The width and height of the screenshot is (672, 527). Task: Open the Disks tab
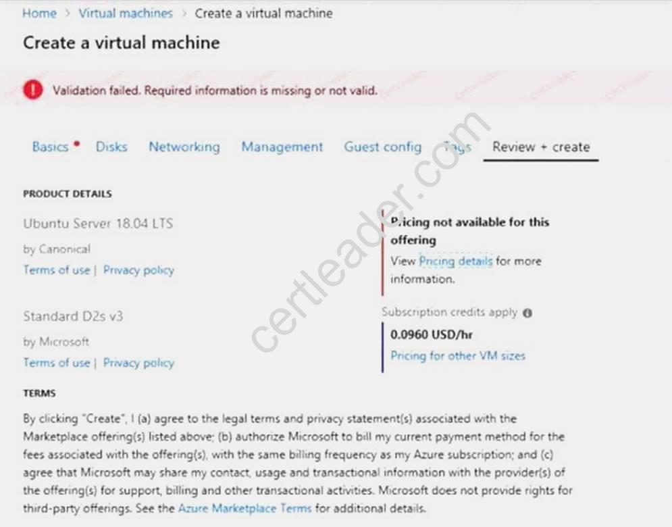[x=111, y=147]
